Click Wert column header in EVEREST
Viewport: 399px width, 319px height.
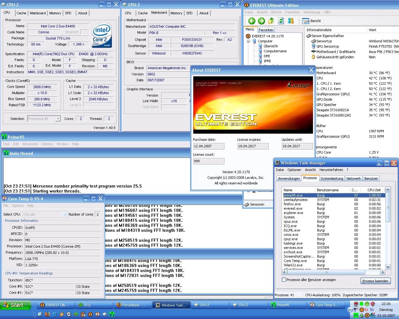click(x=383, y=30)
